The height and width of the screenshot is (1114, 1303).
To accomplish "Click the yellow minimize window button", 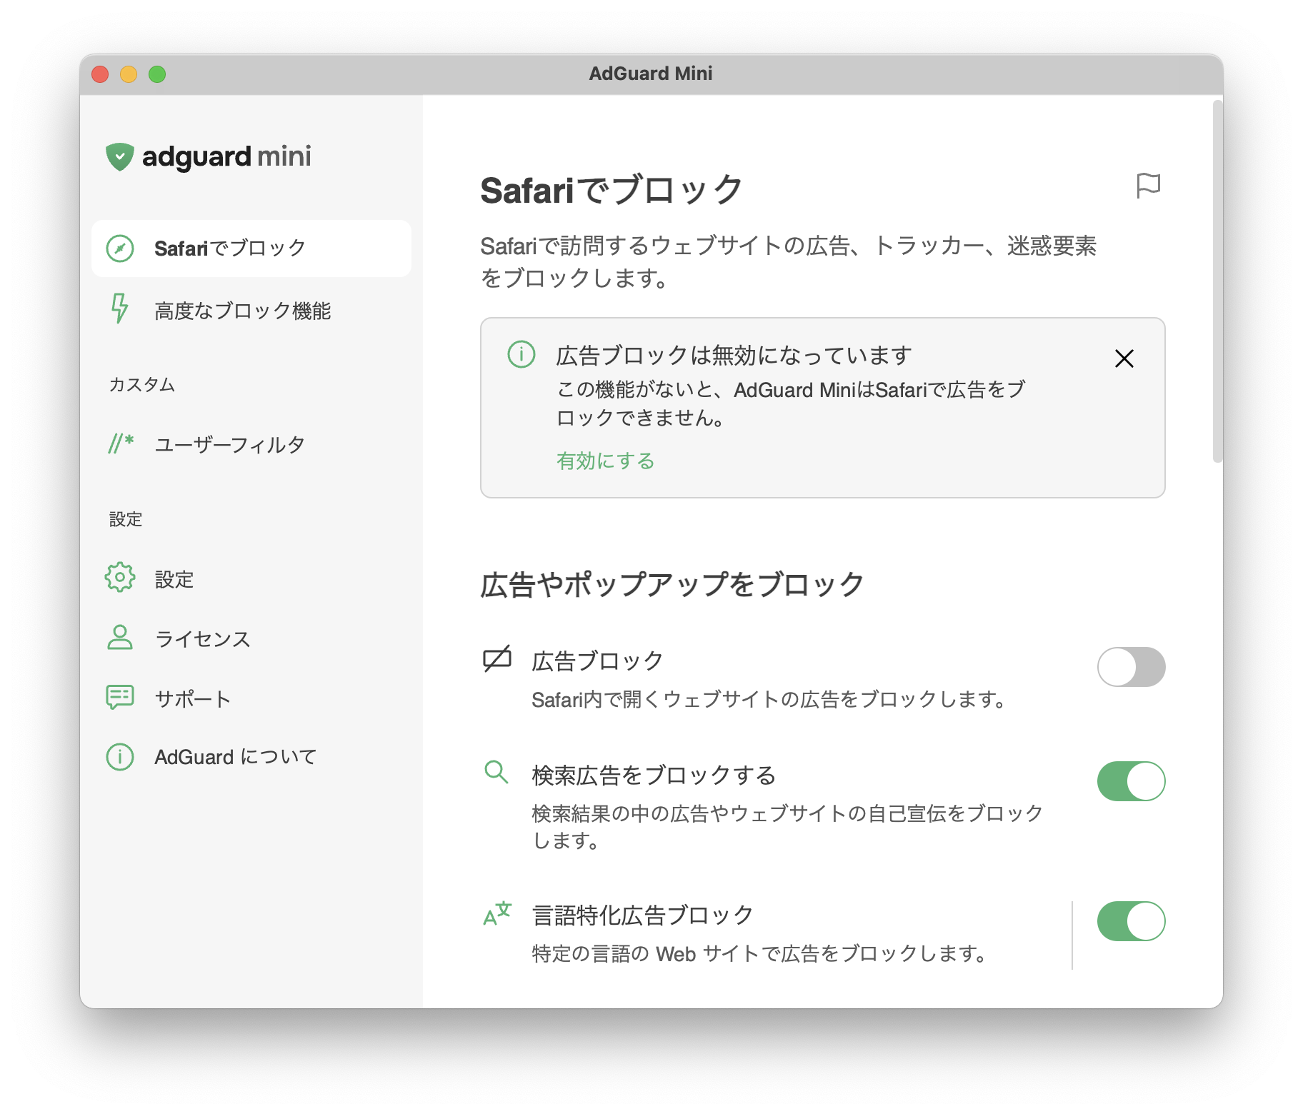I will click(x=129, y=74).
